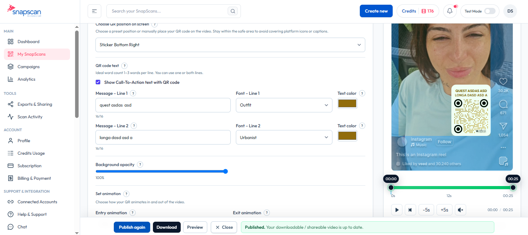Click the Credits 176 indicator
Screen dimensions: 528x235
[x=418, y=11]
